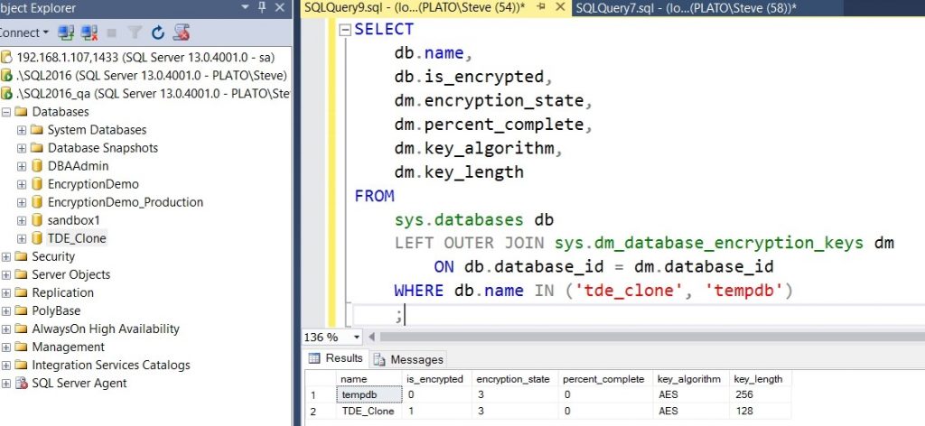Click the Connect Object Explorer icon
The width and height of the screenshot is (925, 426).
pyautogui.click(x=66, y=32)
